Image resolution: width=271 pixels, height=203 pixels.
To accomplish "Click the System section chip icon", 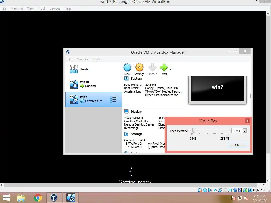I will pos(126,79).
